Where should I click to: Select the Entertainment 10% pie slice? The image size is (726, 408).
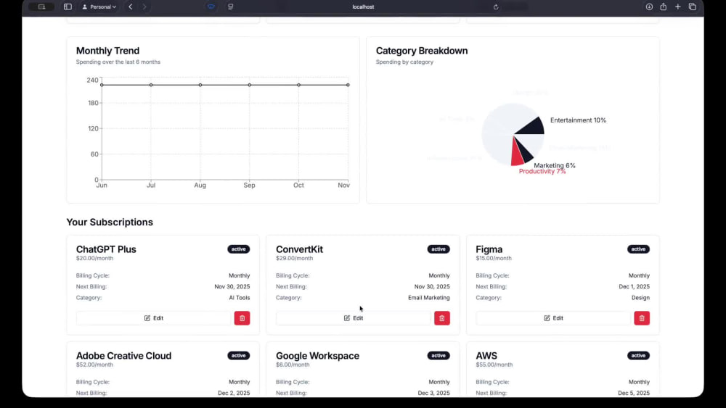[x=532, y=127]
